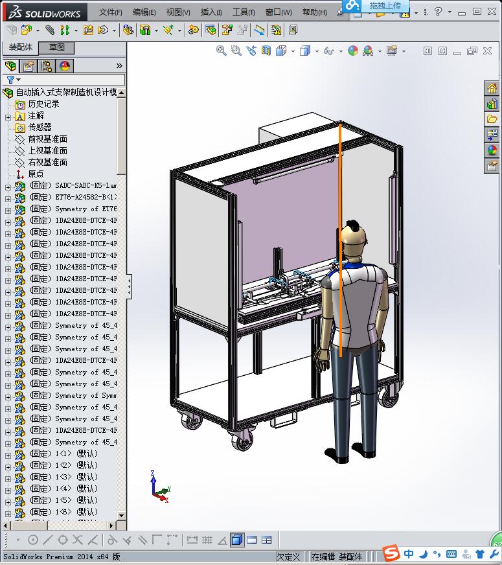Open View Orientation cube icon

point(281,51)
